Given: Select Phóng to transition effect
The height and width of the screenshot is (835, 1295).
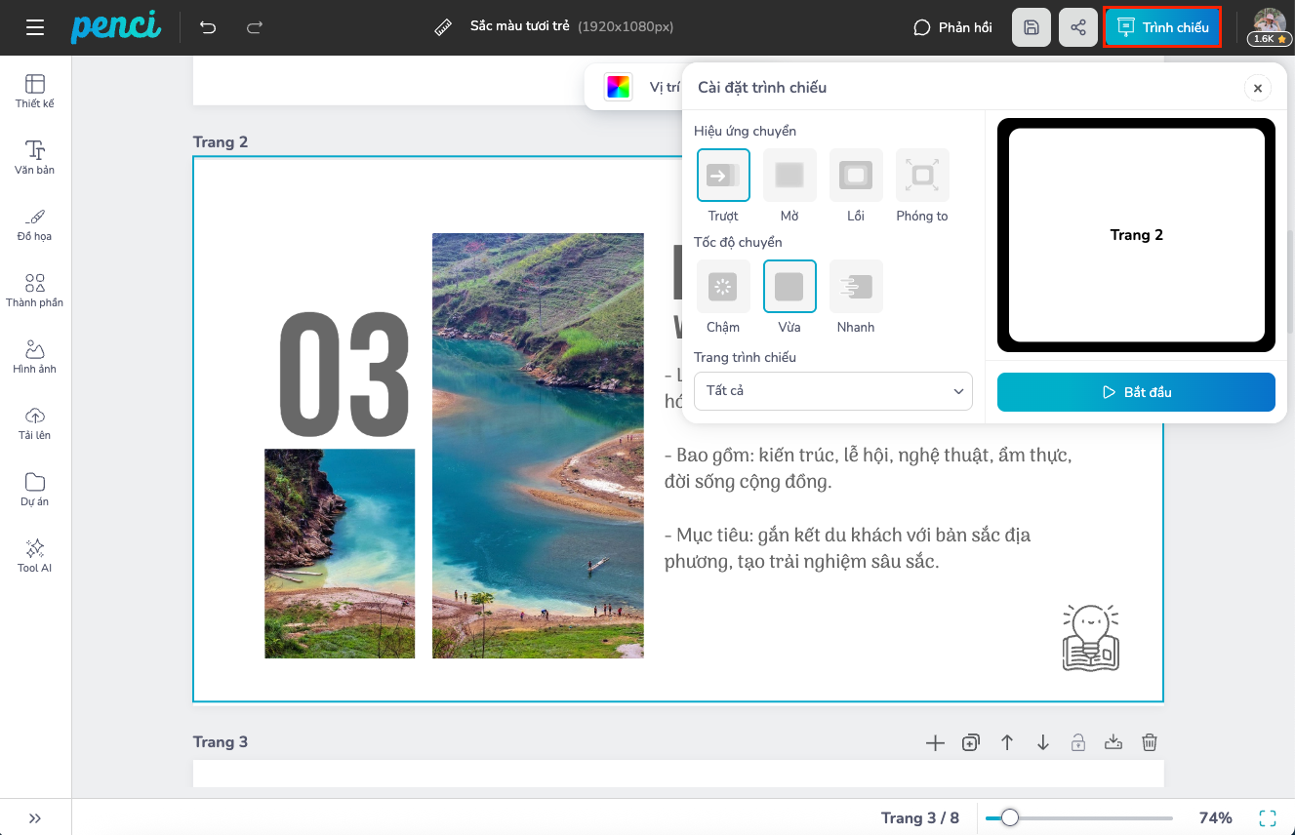Looking at the screenshot, I should (x=921, y=176).
